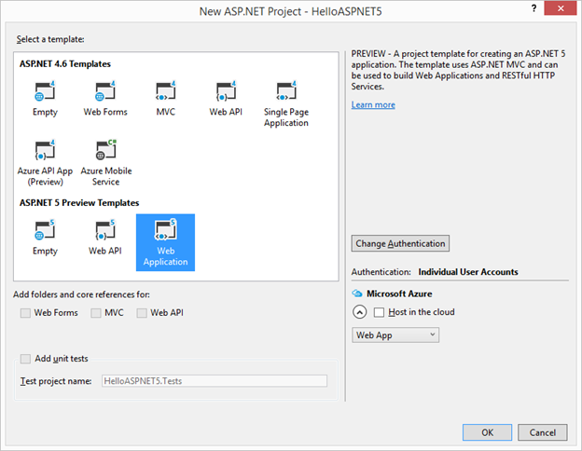The image size is (582, 451).
Task: Click the Test project name field
Action: [x=215, y=381]
